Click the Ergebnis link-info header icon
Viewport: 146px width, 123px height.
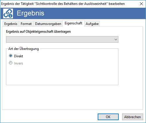pyautogui.click(x=8, y=13)
